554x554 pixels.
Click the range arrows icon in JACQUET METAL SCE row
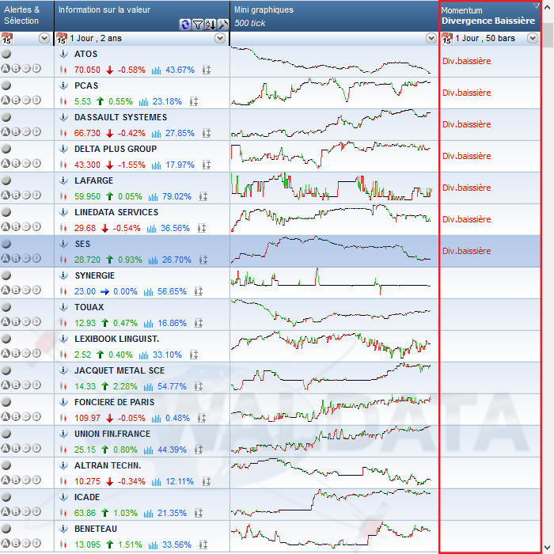click(x=199, y=386)
